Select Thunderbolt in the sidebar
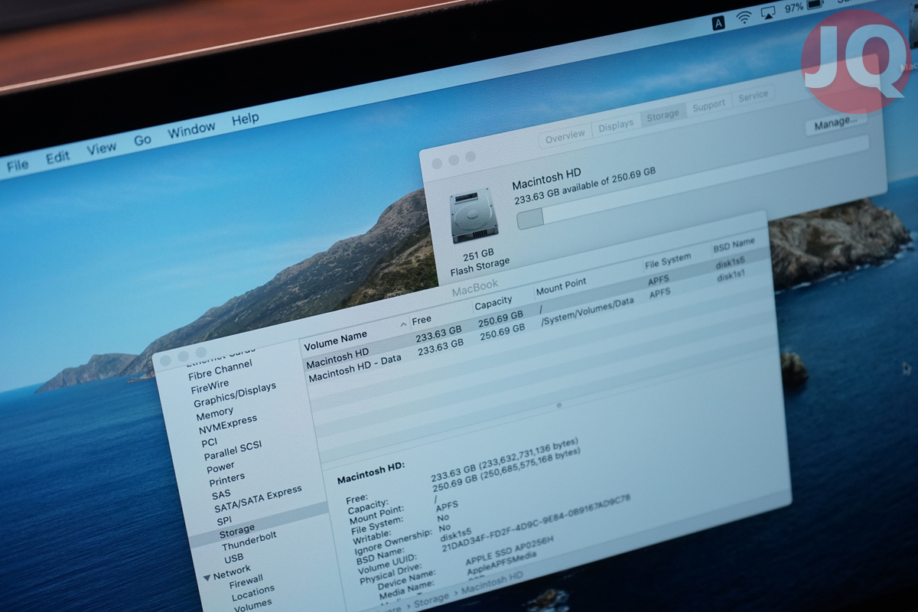918x612 pixels. tap(249, 542)
